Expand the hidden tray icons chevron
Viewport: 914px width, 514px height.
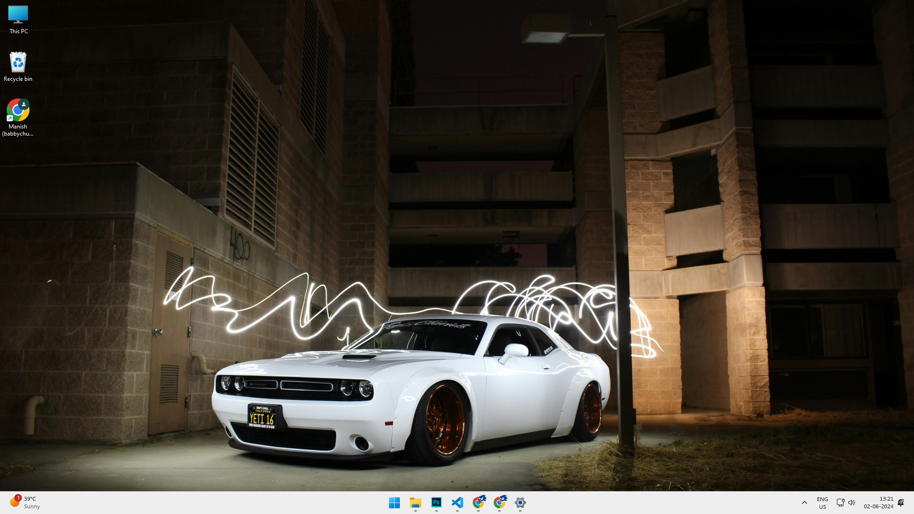point(805,503)
